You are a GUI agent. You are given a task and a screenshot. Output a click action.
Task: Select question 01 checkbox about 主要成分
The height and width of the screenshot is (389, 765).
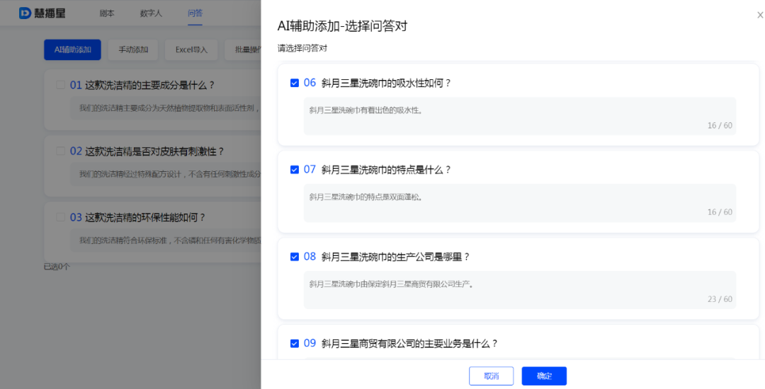[x=61, y=85]
